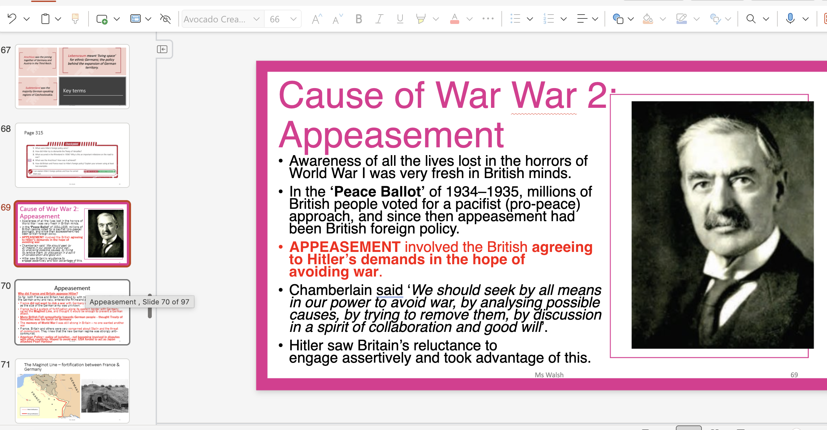The height and width of the screenshot is (430, 827).
Task: Click the Undo arrow icon
Action: [x=12, y=19]
